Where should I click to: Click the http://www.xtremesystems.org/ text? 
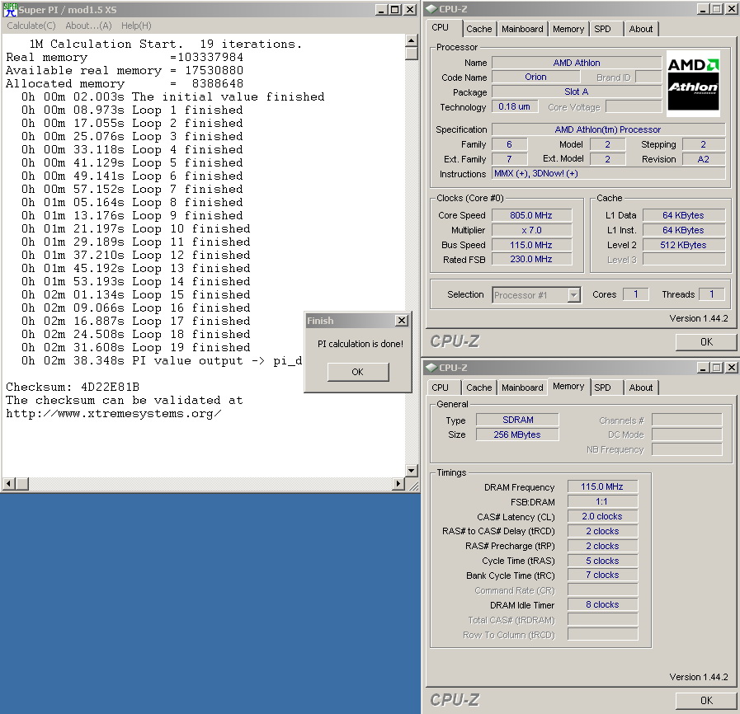[113, 414]
